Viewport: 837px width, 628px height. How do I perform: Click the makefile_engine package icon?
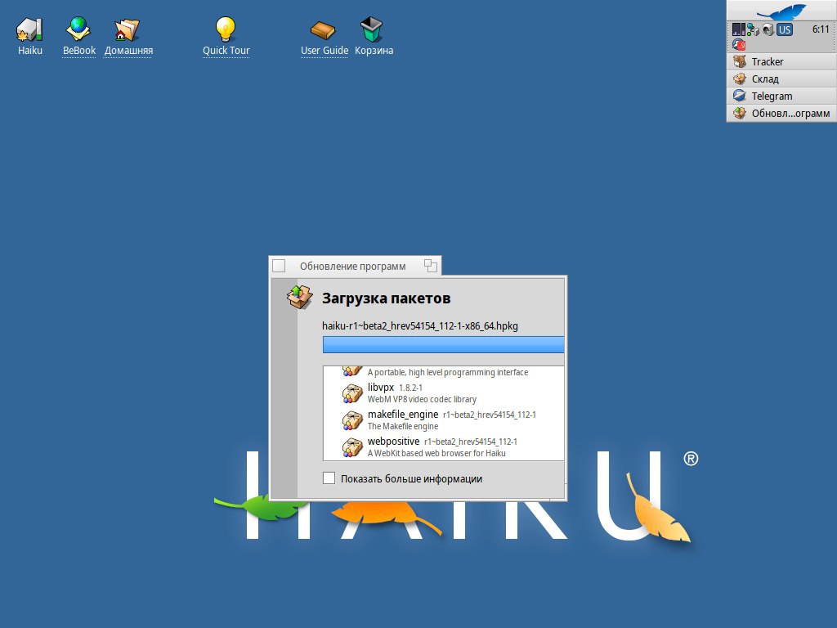352,420
